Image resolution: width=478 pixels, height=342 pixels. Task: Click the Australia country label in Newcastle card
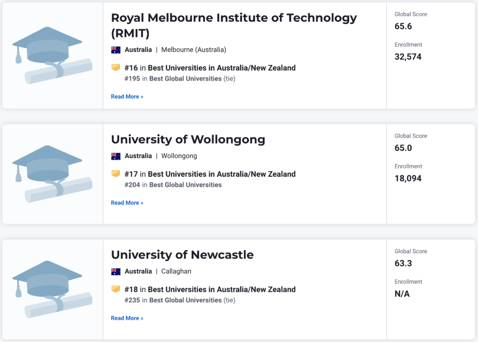coord(138,271)
